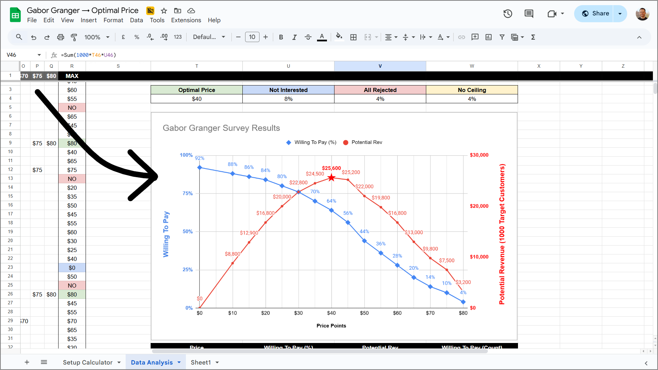Open the zoom 100% dropdown
Screen dimensions: 658x370
97,37
